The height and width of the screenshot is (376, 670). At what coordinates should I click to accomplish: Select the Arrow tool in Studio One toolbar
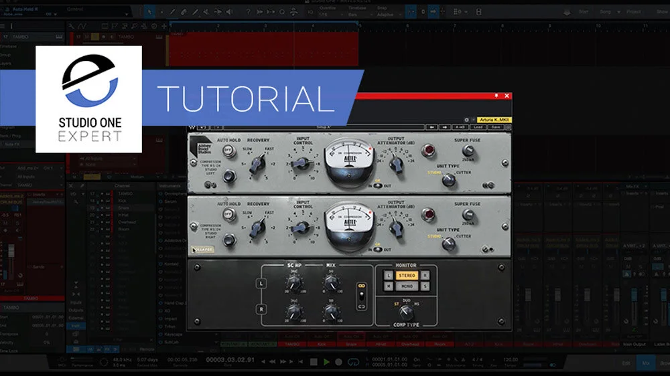click(x=149, y=12)
